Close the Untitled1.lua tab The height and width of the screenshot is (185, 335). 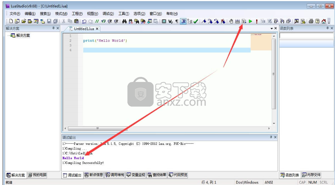(x=97, y=29)
